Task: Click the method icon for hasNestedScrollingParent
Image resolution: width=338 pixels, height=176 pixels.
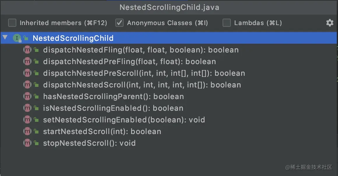Action: click(27, 96)
